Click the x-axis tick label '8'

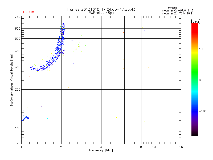[141, 147]
